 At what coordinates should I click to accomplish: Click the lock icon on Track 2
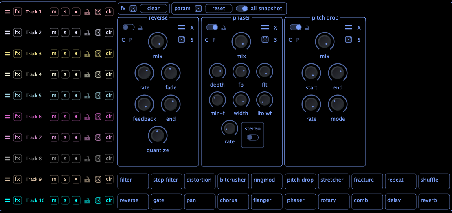coord(87,33)
